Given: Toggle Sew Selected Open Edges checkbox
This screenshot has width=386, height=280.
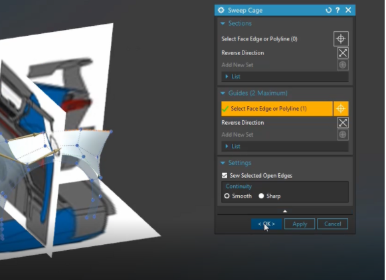Looking at the screenshot, I should click(225, 175).
